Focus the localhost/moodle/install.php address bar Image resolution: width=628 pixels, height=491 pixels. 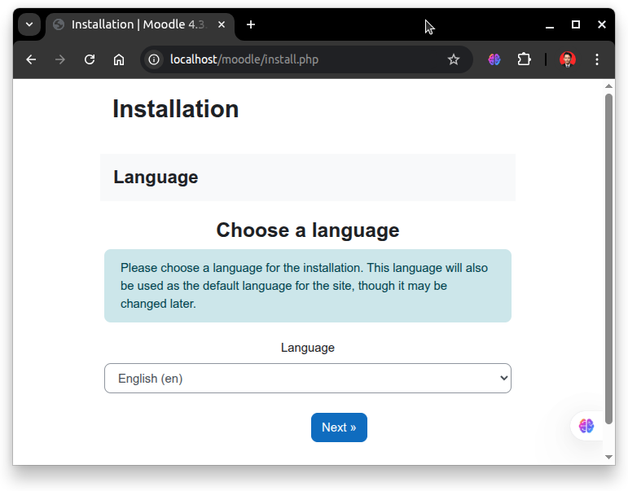click(305, 59)
